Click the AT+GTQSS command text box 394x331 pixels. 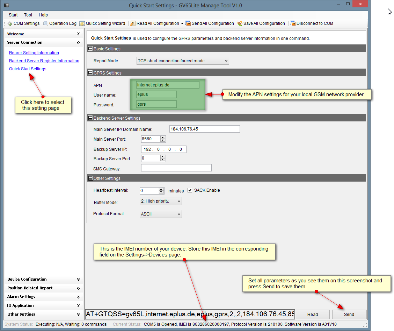190,315
